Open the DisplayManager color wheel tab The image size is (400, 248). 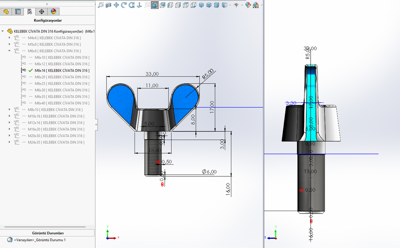coord(54,12)
